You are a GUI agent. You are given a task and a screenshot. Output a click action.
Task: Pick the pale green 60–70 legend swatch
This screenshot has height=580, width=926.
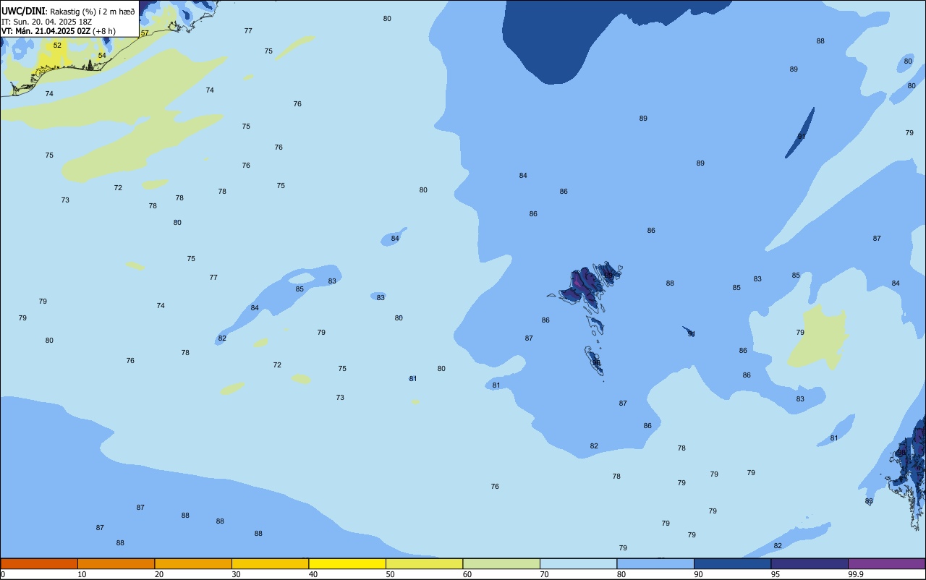pyautogui.click(x=501, y=563)
